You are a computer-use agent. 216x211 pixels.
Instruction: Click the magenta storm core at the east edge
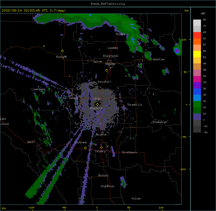click(177, 51)
